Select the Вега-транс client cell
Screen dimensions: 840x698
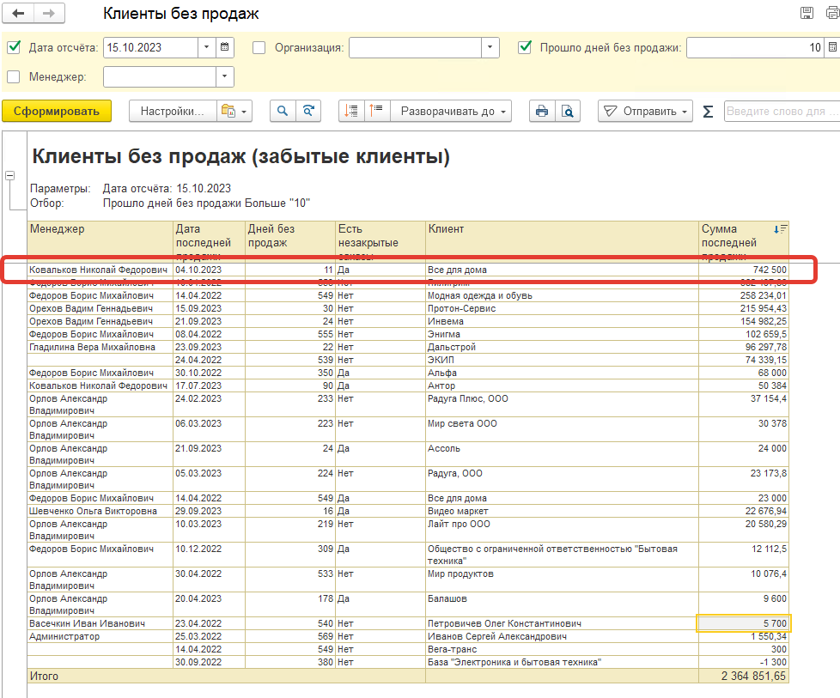[562, 649]
